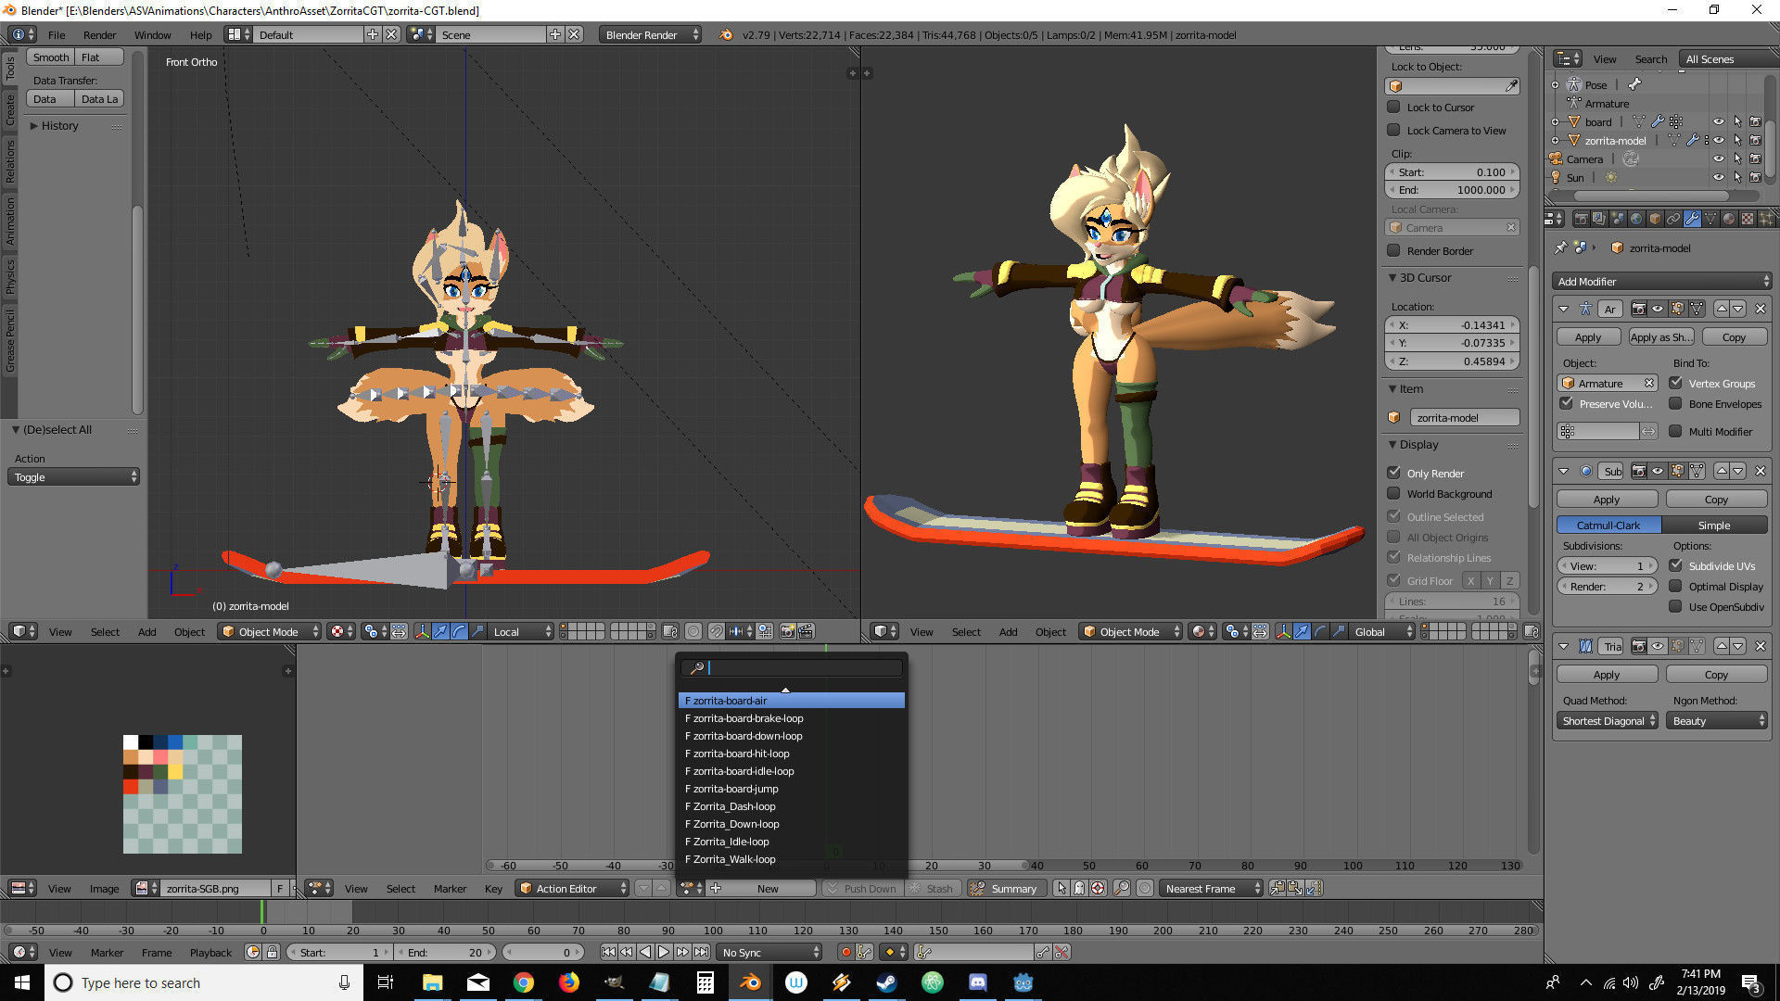
Task: Click the translate manipulator arrow icon in left viewport
Action: (440, 631)
